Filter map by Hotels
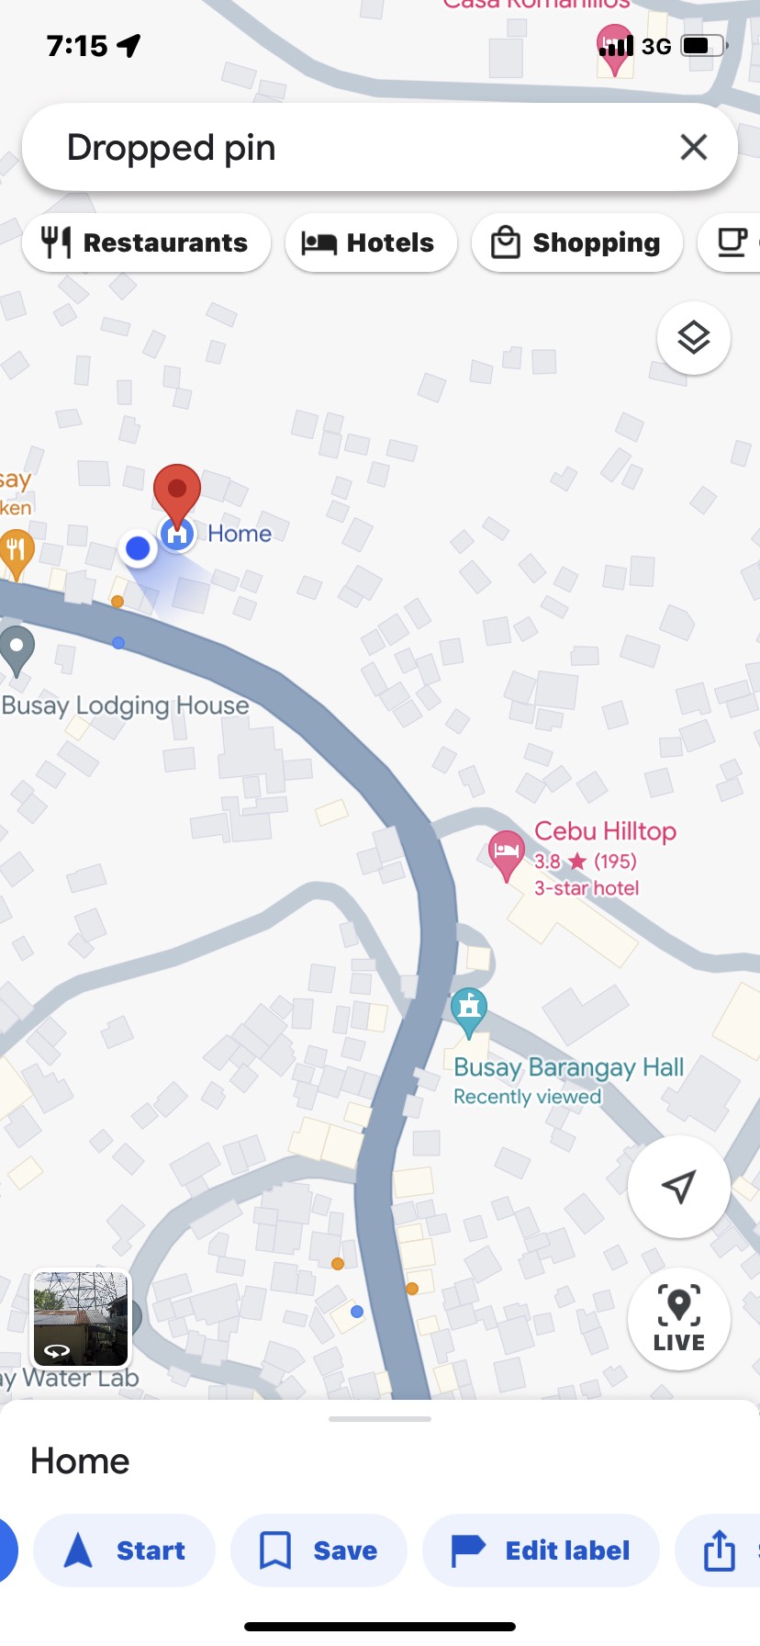 (371, 242)
